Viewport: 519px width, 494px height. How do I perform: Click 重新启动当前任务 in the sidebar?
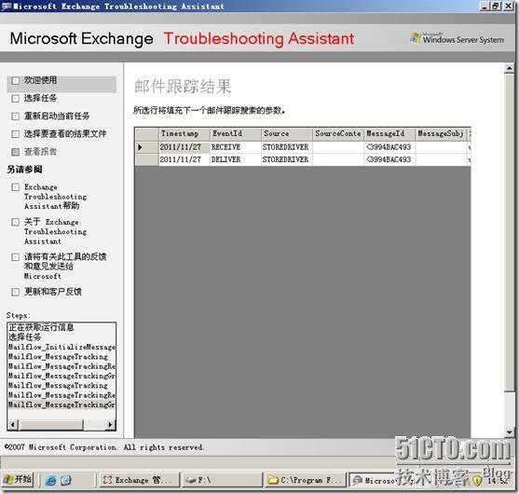(x=57, y=116)
